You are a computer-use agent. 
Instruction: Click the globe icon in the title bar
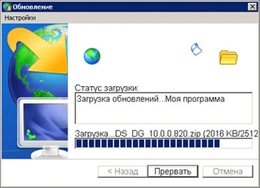tap(7, 6)
